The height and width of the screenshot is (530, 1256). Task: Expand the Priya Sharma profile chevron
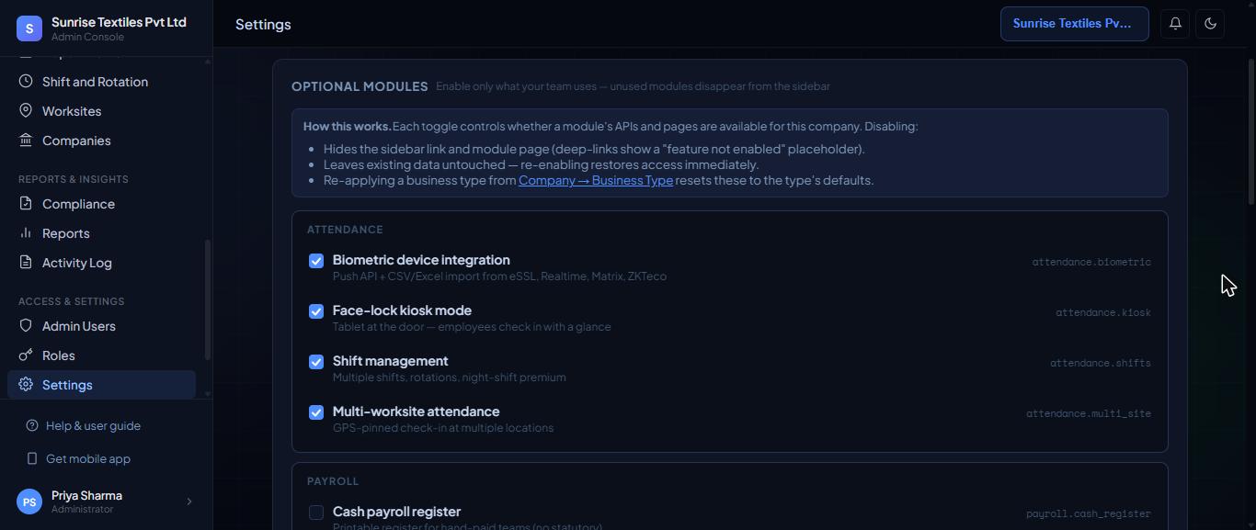(189, 502)
